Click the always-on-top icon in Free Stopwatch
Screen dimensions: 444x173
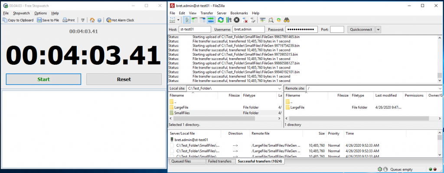(83, 20)
